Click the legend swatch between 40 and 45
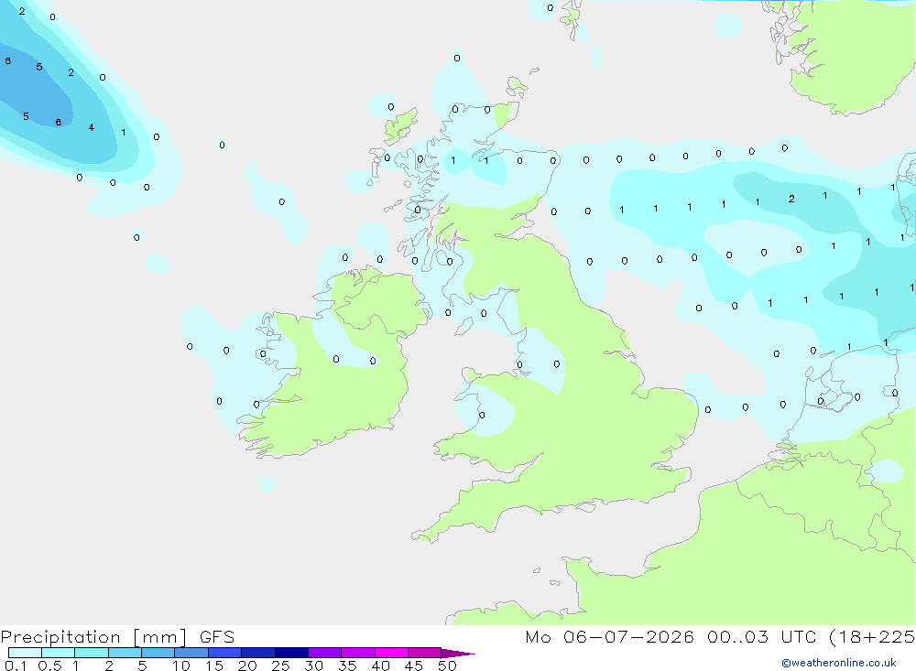This screenshot has height=671, width=916. pyautogui.click(x=391, y=653)
